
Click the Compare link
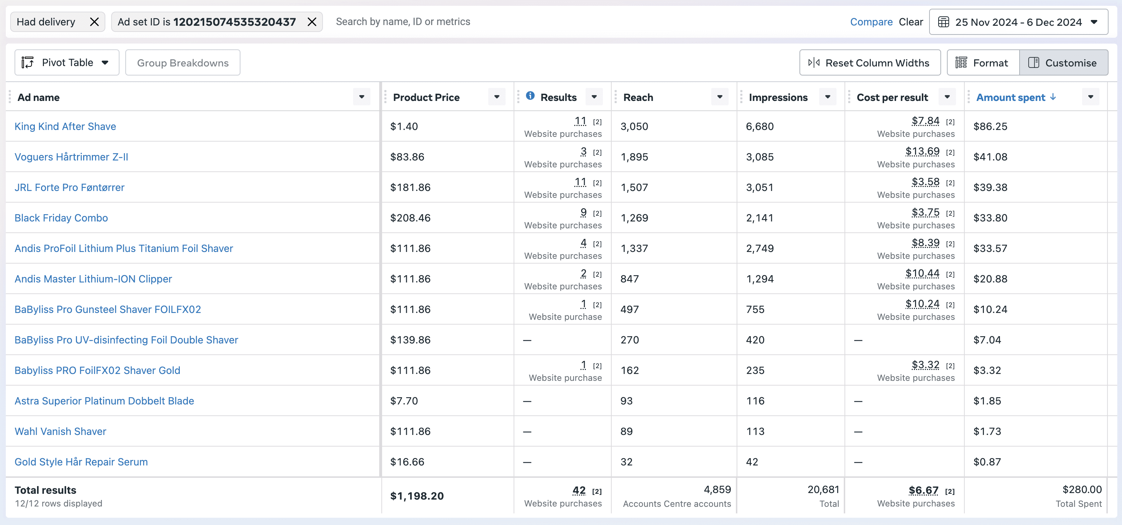click(871, 22)
